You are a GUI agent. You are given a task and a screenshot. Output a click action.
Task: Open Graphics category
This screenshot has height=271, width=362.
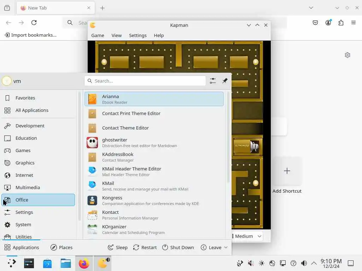(38, 163)
